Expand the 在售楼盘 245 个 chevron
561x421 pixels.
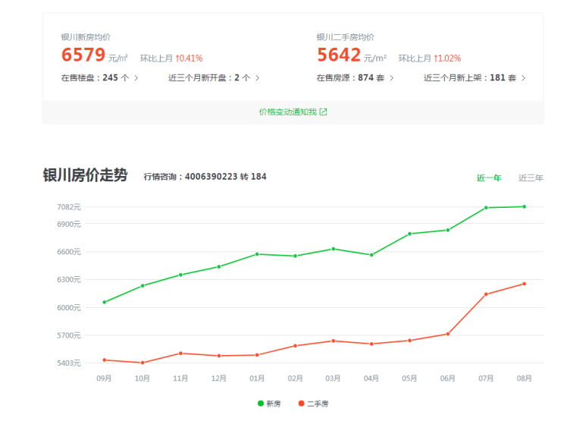(136, 78)
